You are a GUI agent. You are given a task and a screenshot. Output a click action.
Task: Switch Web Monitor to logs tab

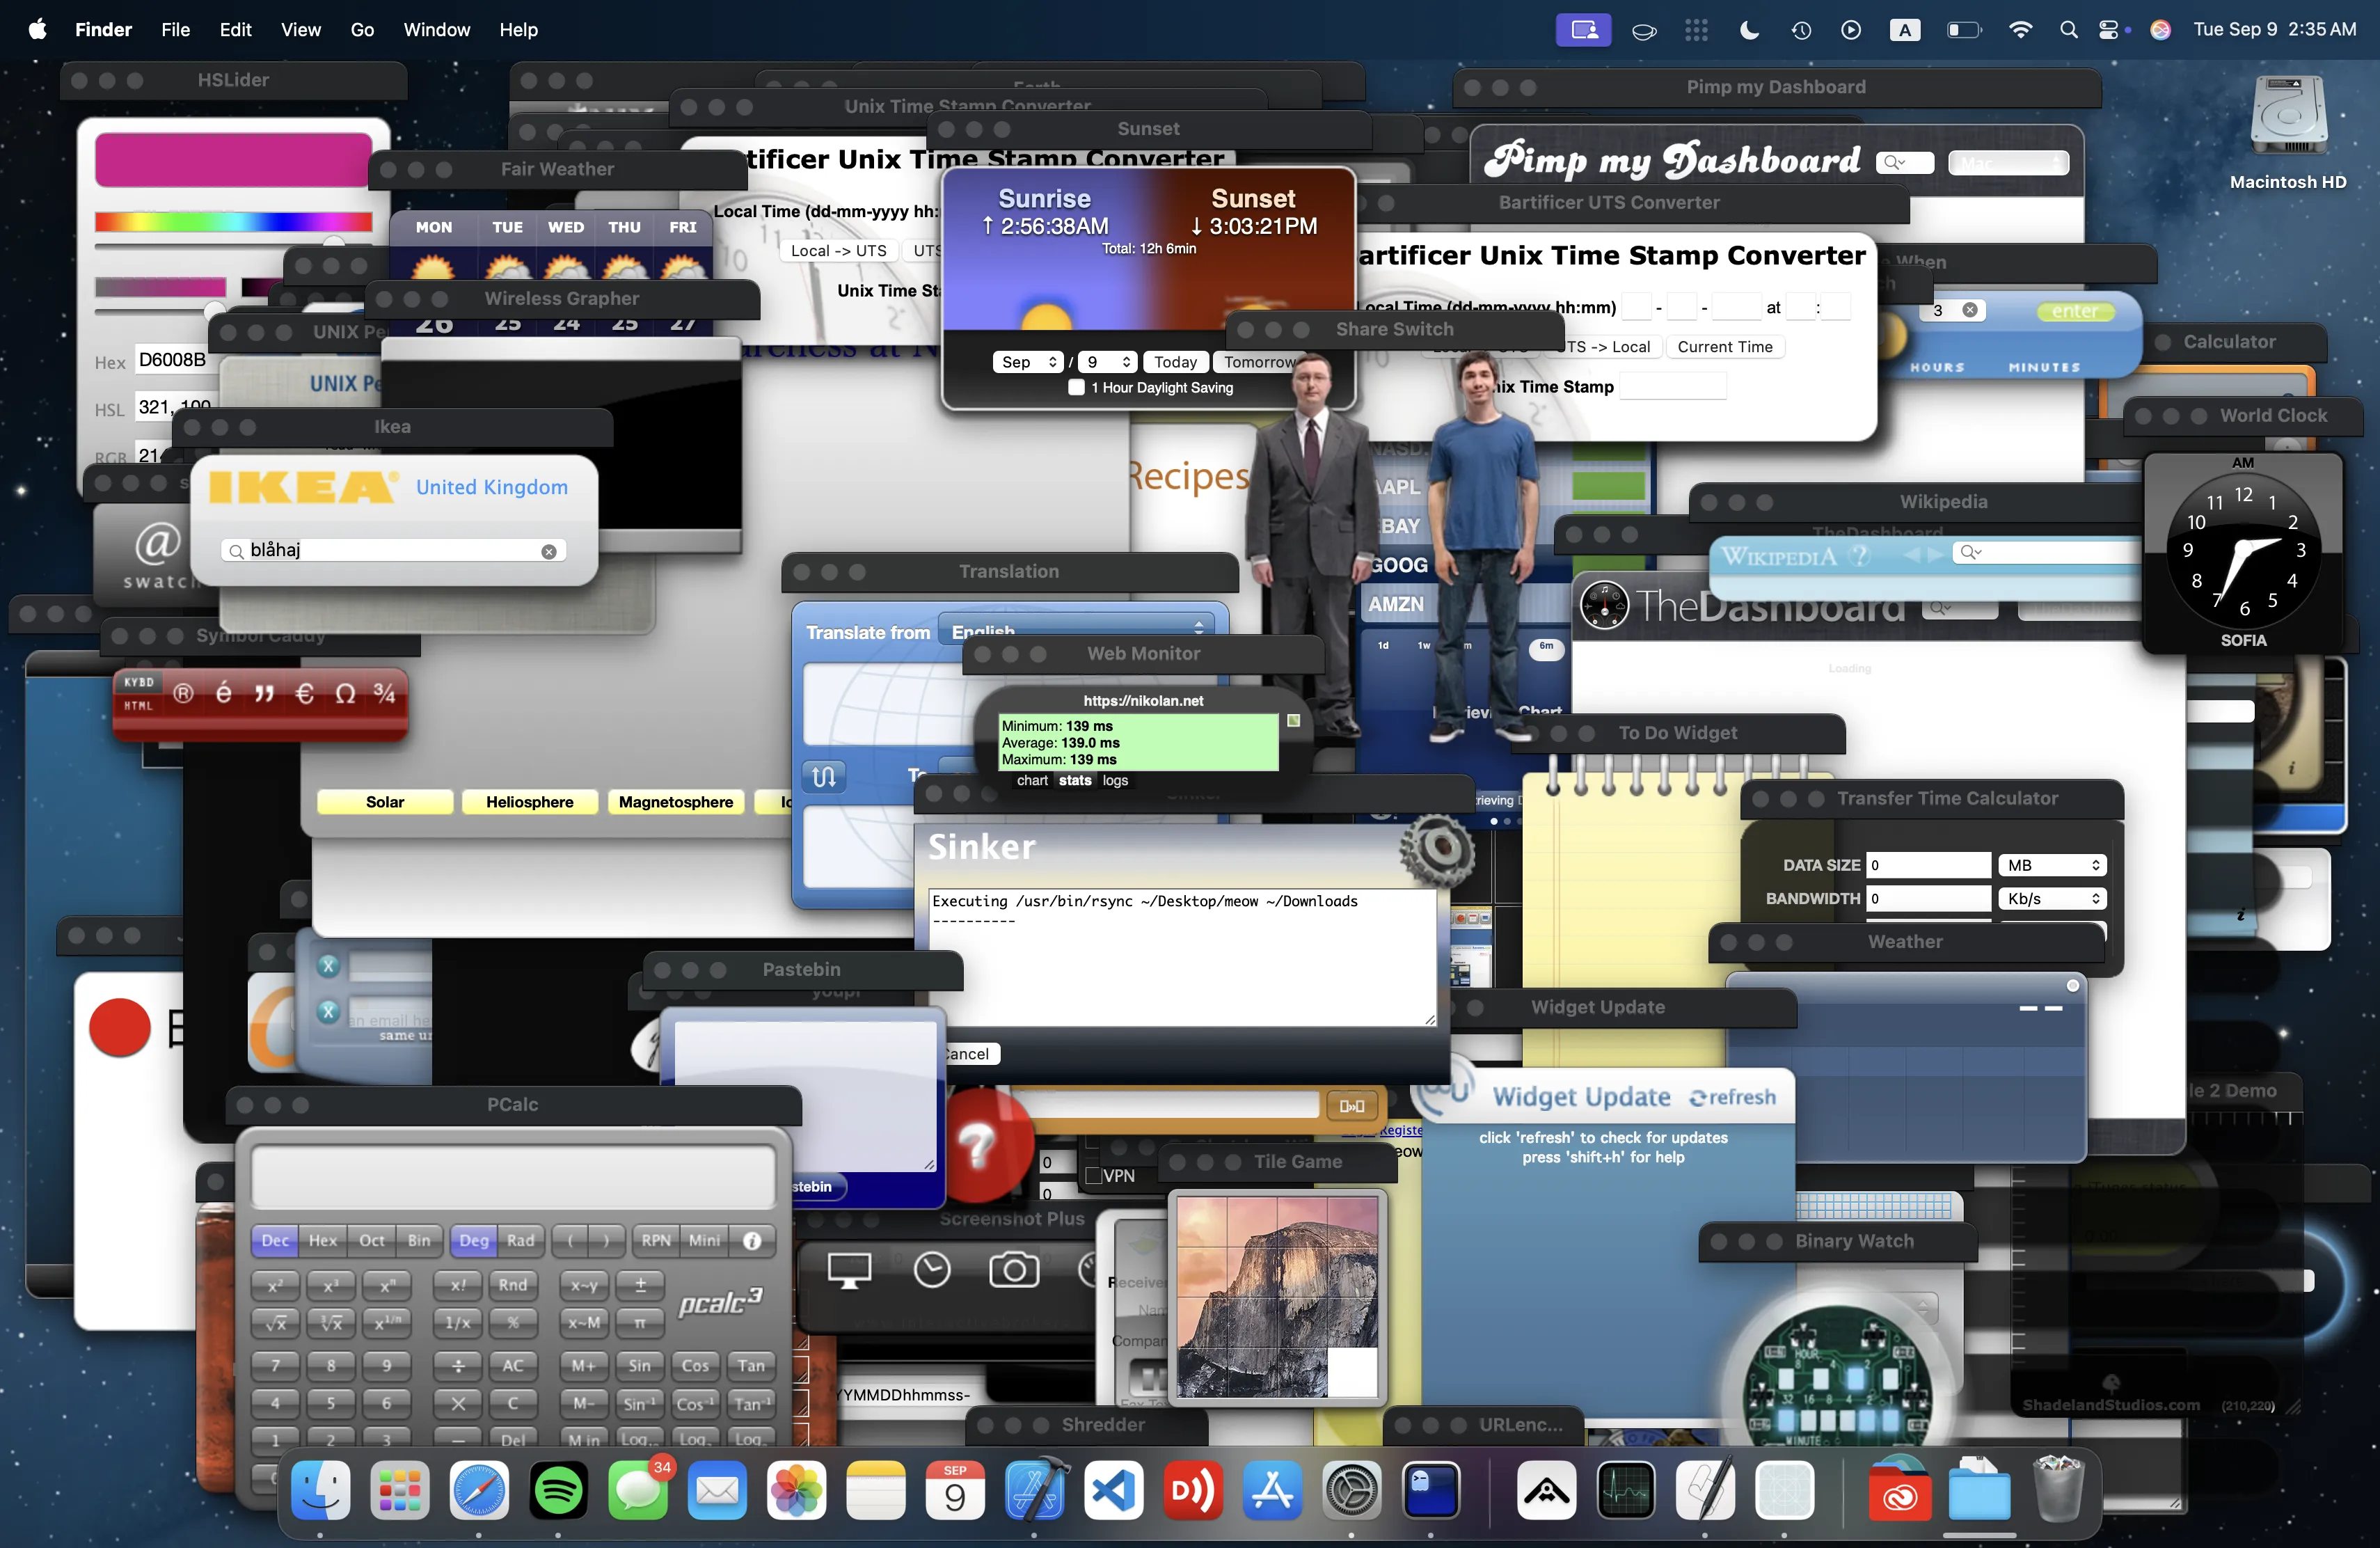coord(1115,781)
